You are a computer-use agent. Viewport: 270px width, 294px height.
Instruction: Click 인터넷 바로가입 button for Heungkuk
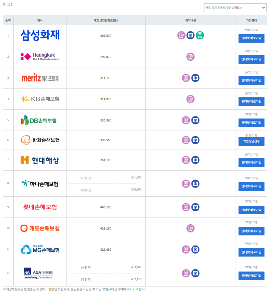click(251, 59)
